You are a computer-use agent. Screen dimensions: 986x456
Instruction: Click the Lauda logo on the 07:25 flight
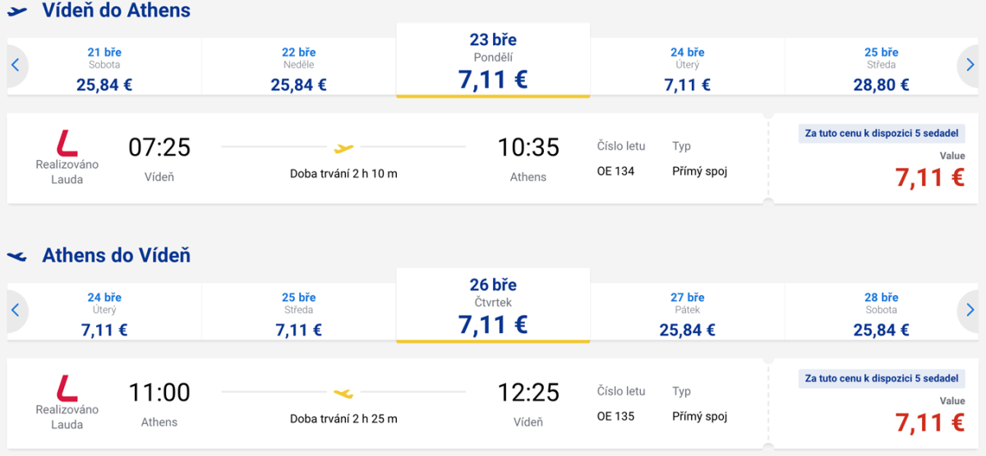click(x=67, y=143)
